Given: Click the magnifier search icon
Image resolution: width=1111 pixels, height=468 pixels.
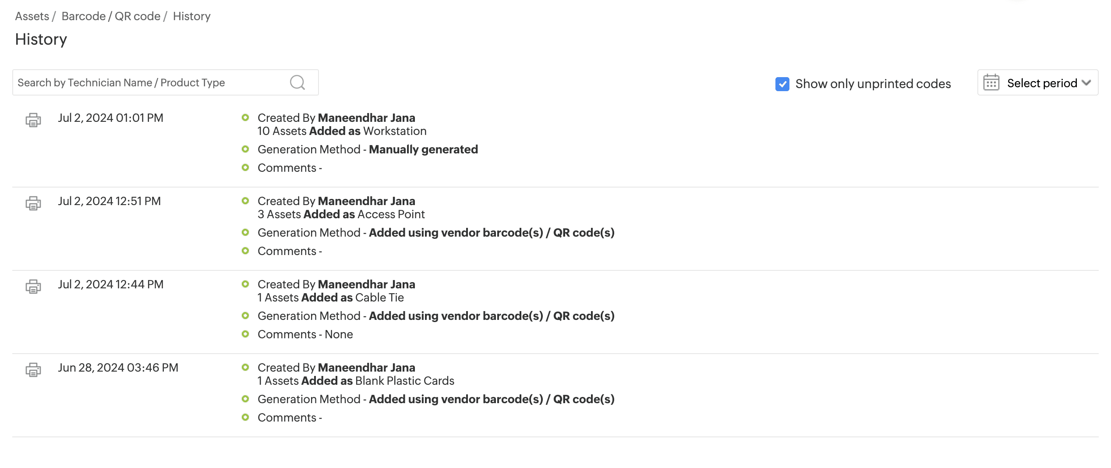Looking at the screenshot, I should point(297,82).
